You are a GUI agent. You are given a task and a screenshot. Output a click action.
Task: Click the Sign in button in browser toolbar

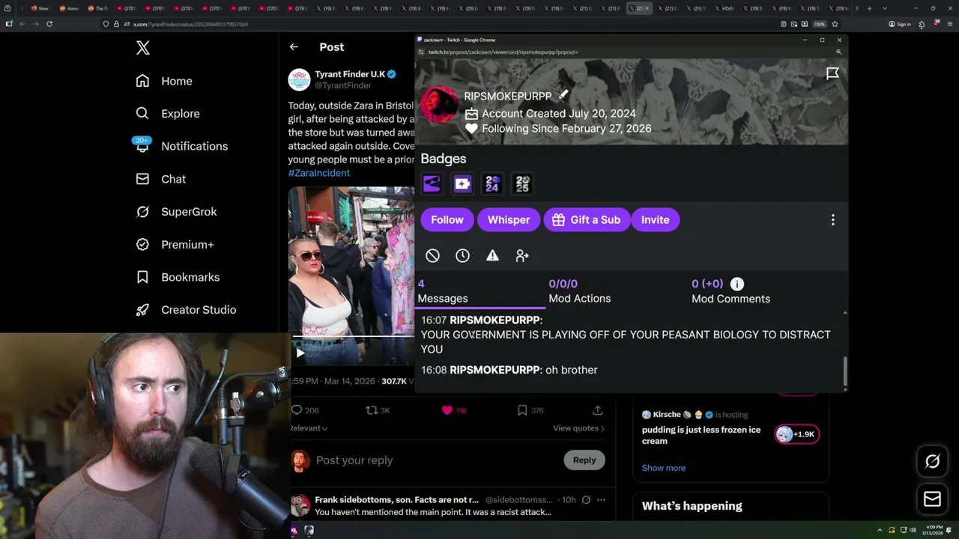pos(899,24)
